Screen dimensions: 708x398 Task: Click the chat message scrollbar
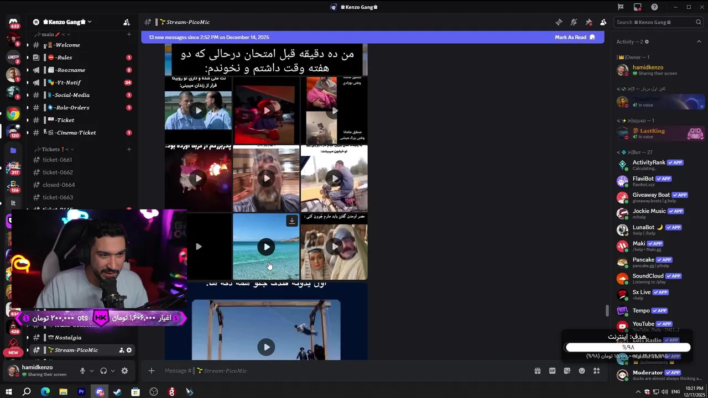(607, 311)
